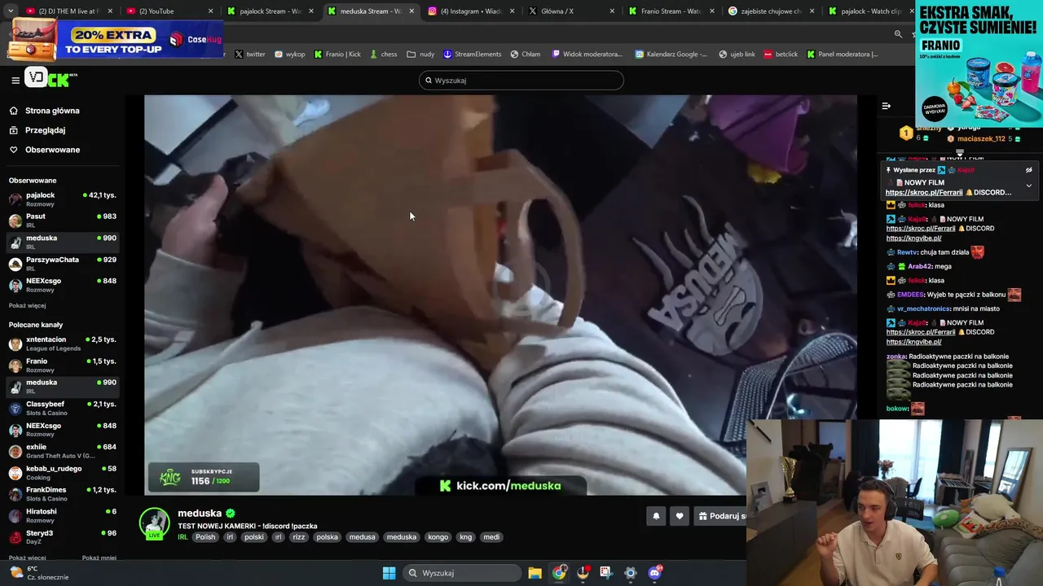
Task: Open Przeglądaj in the sidebar
Action: 45,130
